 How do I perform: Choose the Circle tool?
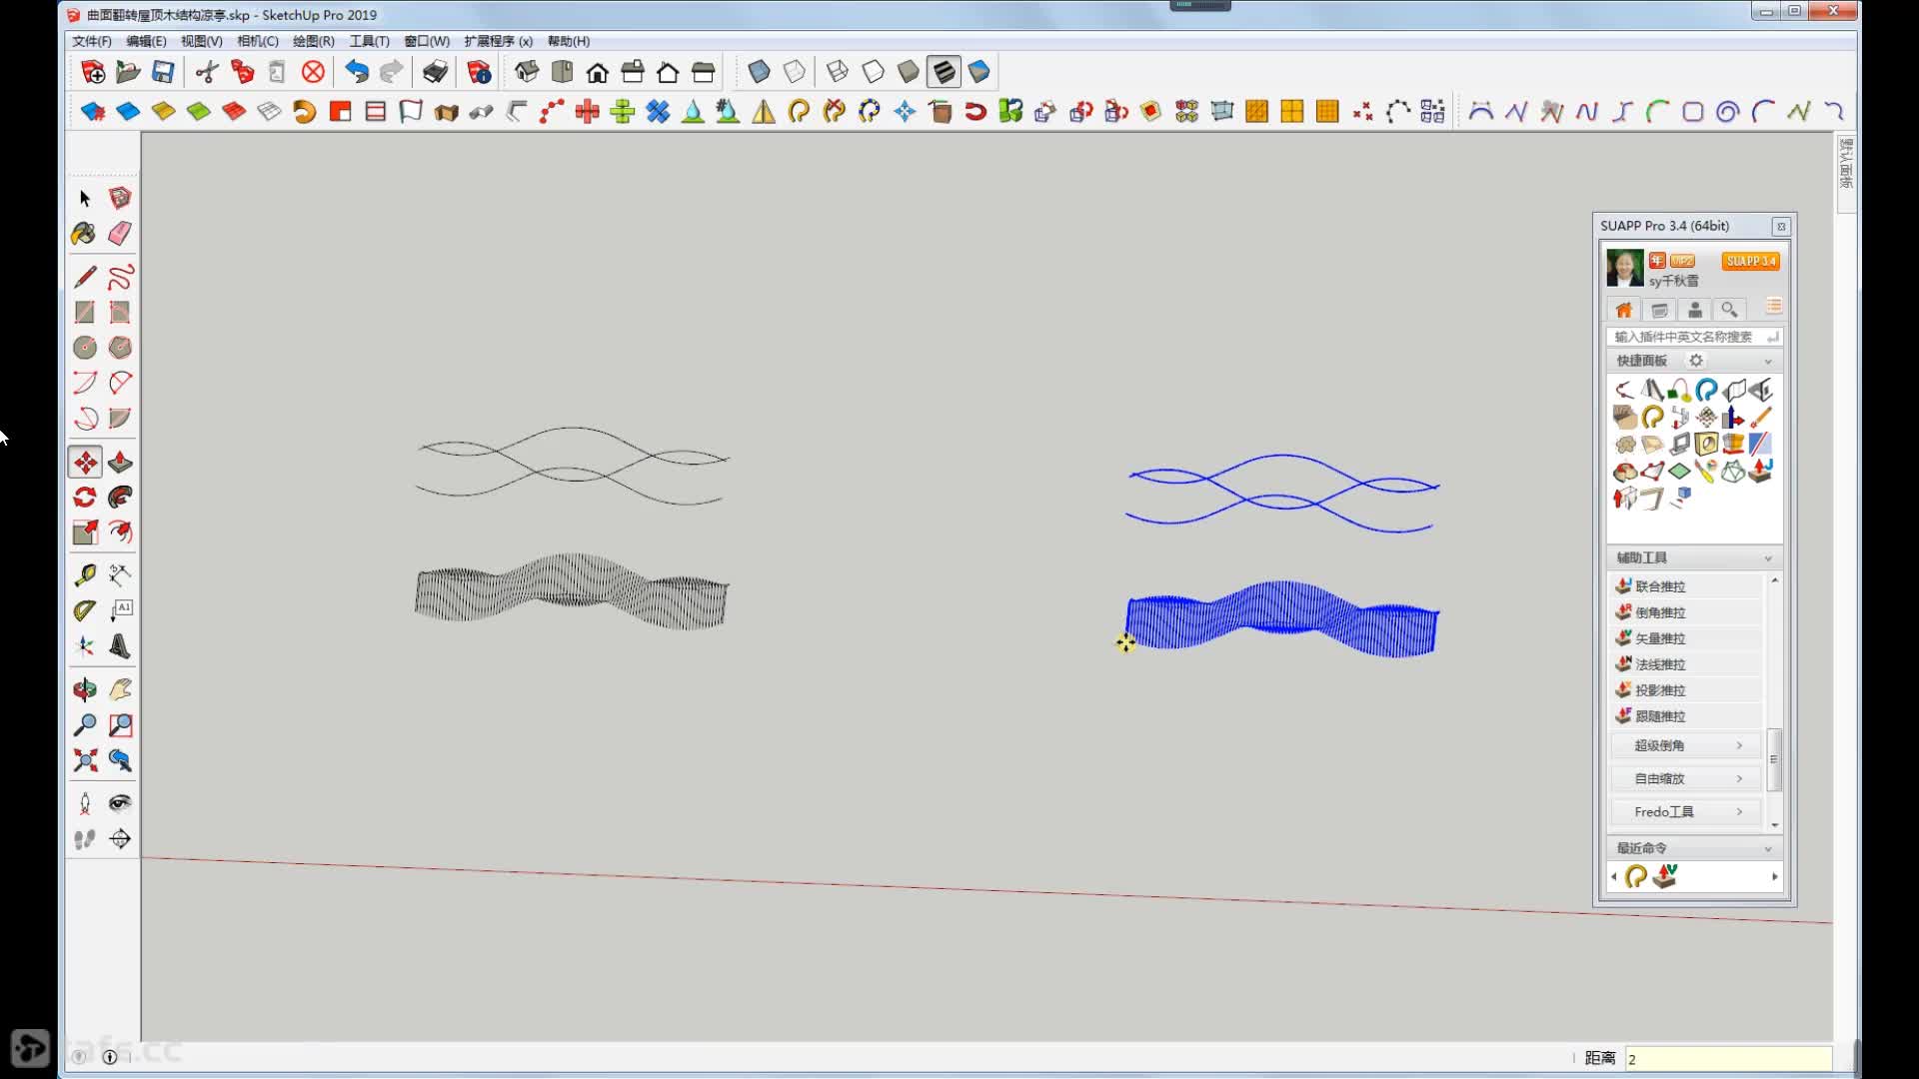point(85,348)
